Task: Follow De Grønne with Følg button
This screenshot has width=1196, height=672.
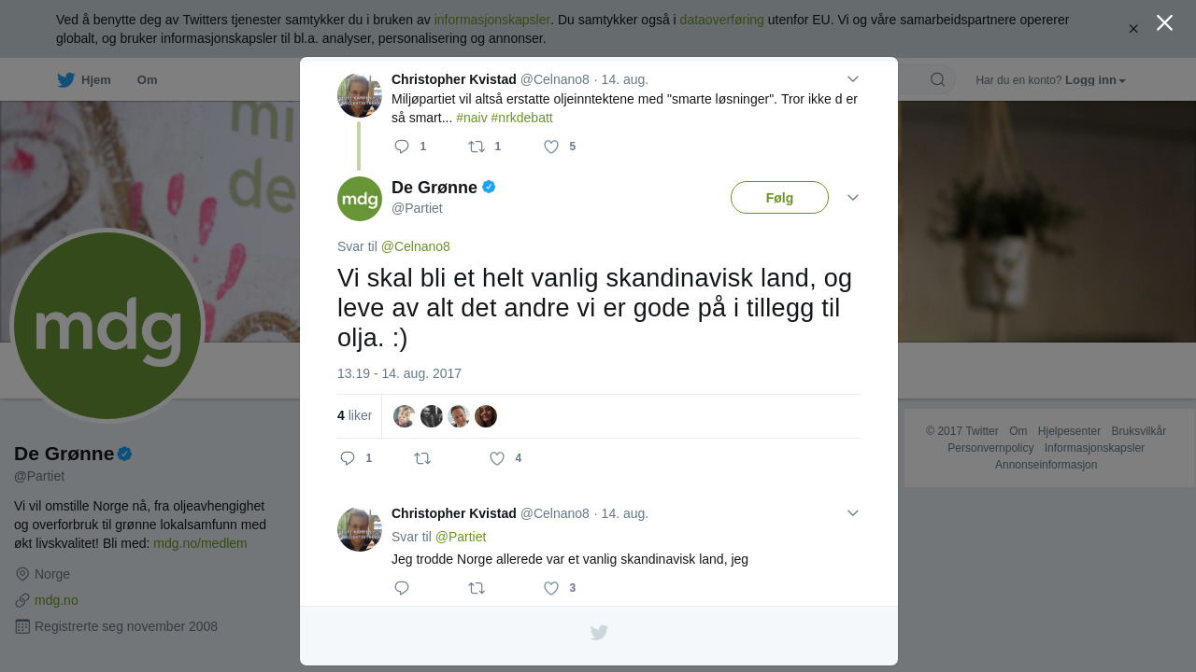Action: pos(779,197)
